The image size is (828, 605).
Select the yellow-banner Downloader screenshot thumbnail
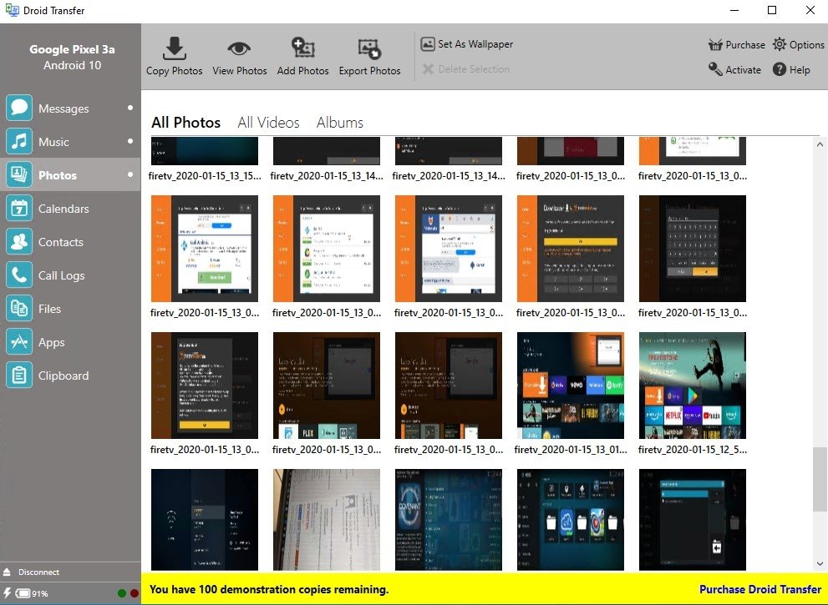(571, 249)
